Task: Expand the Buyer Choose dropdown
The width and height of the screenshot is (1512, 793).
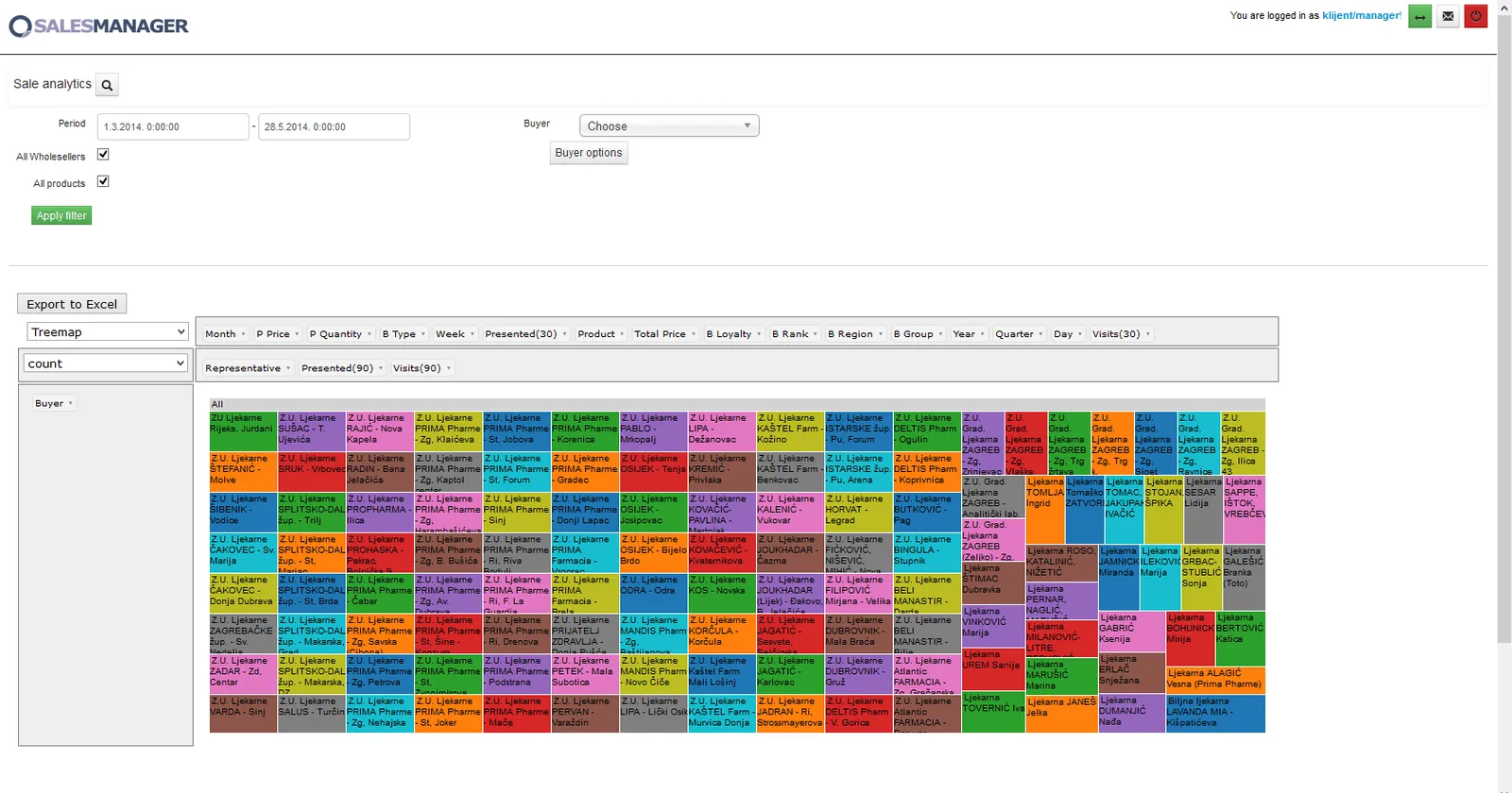Action: coord(669,126)
